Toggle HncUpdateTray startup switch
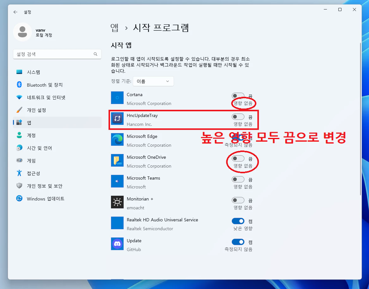Screen dimensions: 369x289 pyautogui.click(x=238, y=117)
